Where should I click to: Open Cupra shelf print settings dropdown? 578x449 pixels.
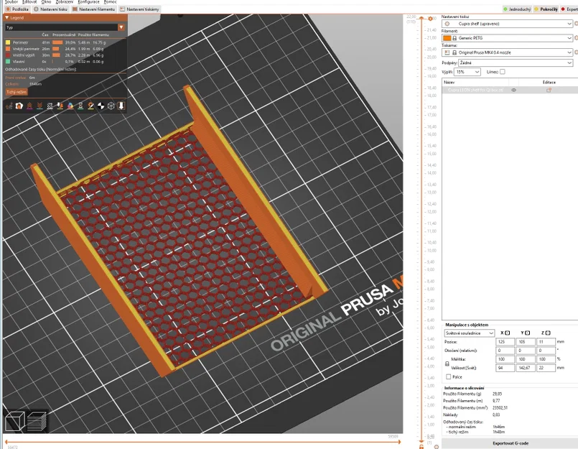coord(507,24)
